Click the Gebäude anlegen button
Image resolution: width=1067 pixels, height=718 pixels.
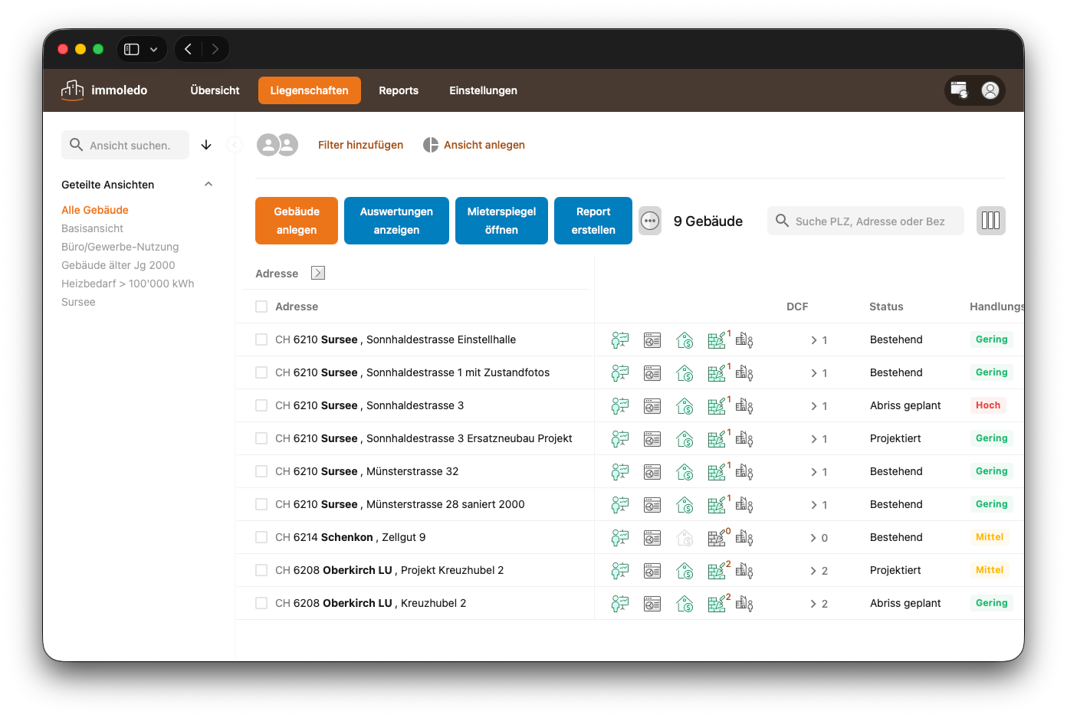click(297, 221)
